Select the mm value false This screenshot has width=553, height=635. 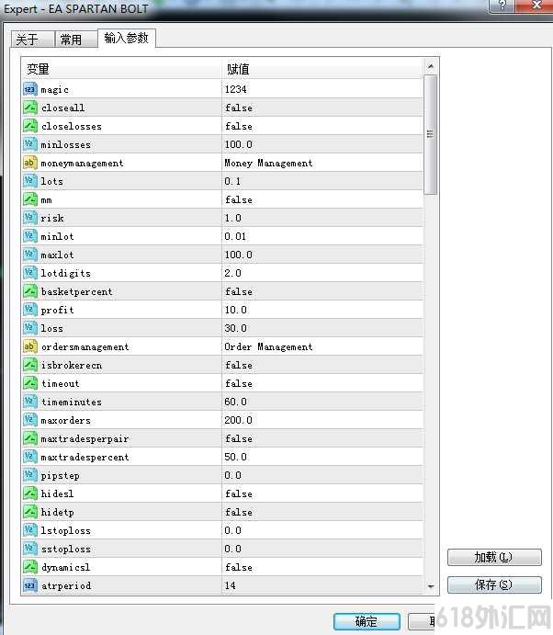click(x=239, y=199)
